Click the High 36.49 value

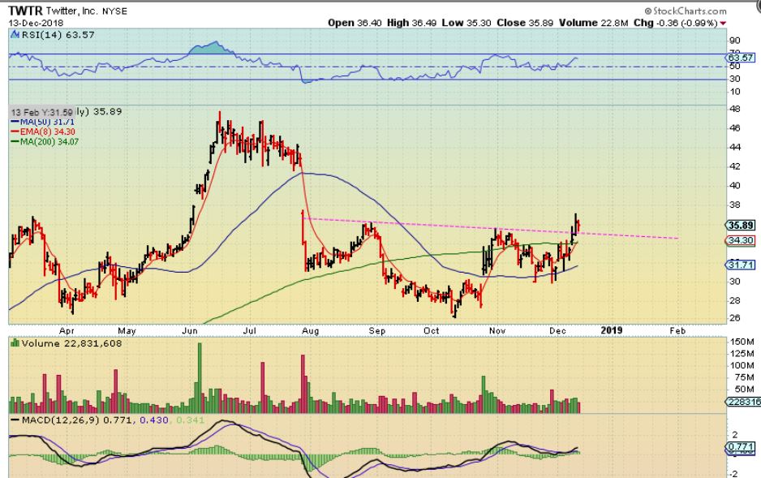tap(412, 23)
